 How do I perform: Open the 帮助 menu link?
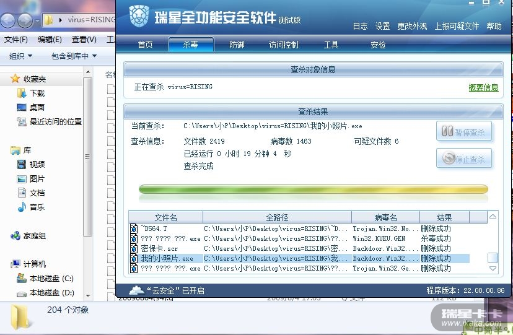pyautogui.click(x=494, y=26)
